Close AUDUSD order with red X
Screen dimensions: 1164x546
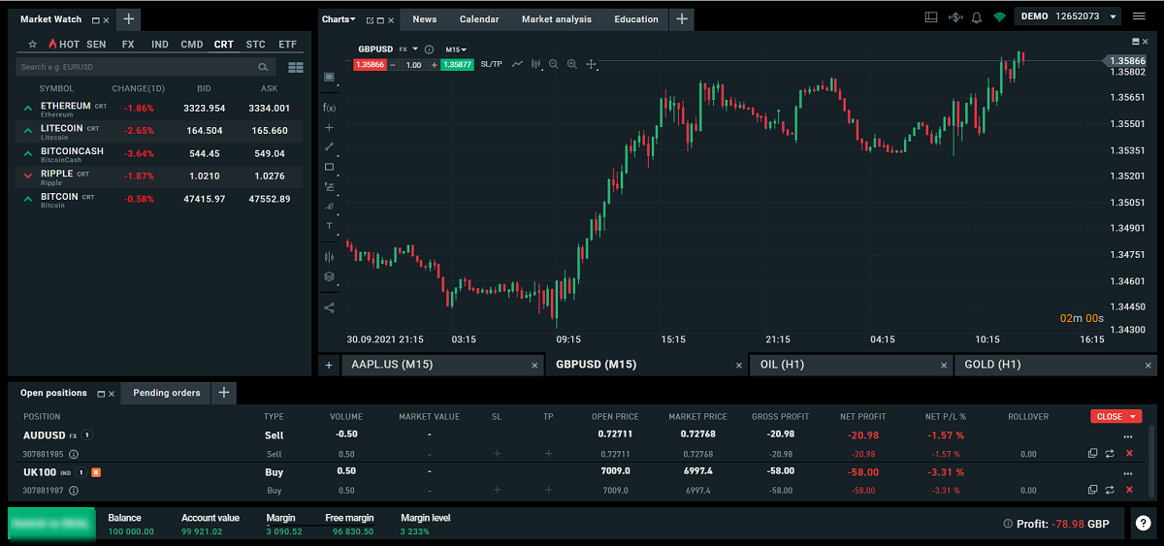pyautogui.click(x=1129, y=454)
